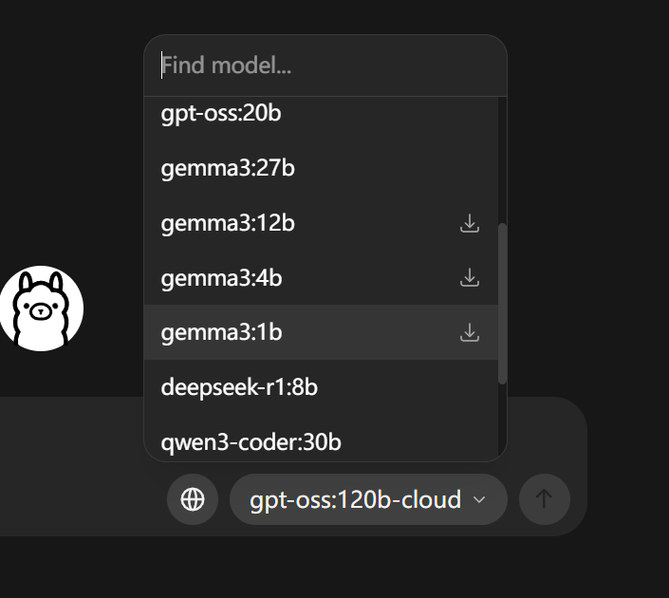Screen dimensions: 669x598
Task: Pick the gemma3:12b list entry
Action: coord(228,223)
